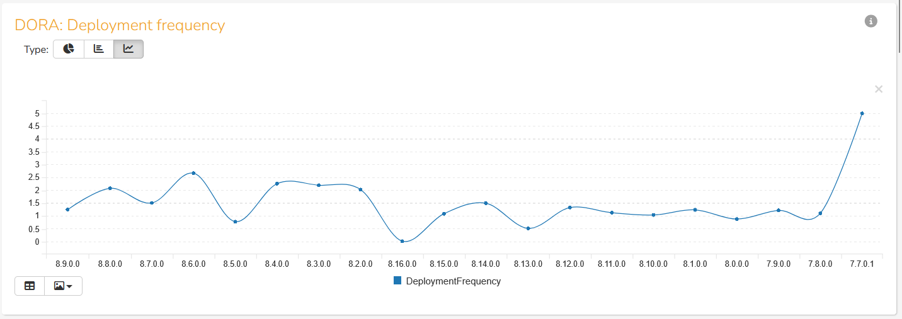Click the x-axis label 8.13.0.0

[528, 264]
